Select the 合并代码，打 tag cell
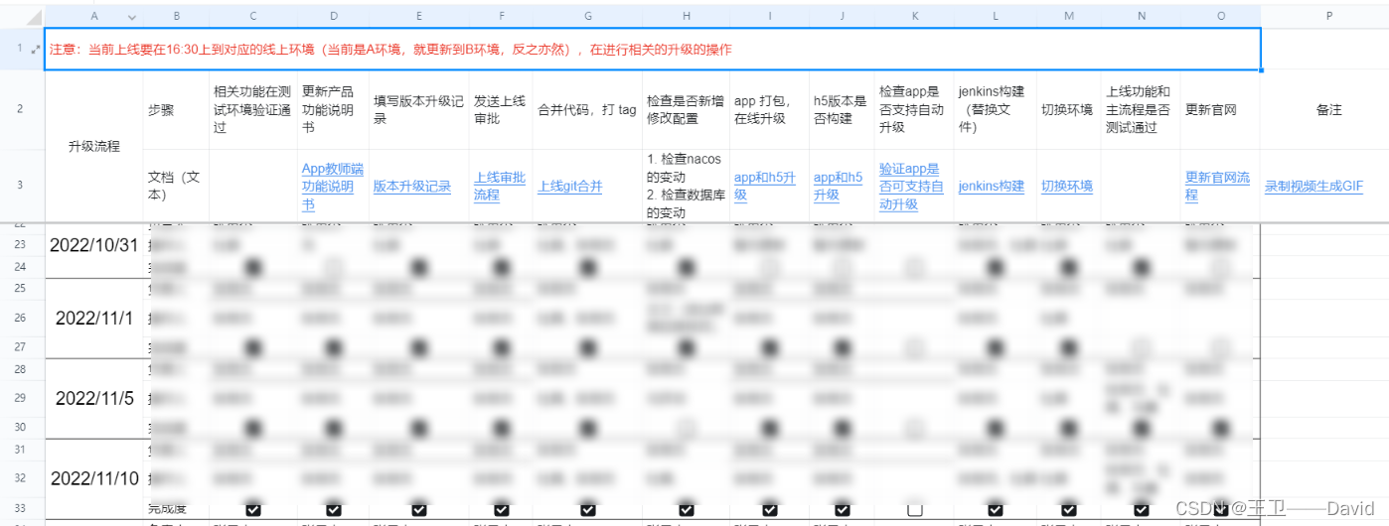Viewport: 1389px width, 526px height. click(588, 110)
